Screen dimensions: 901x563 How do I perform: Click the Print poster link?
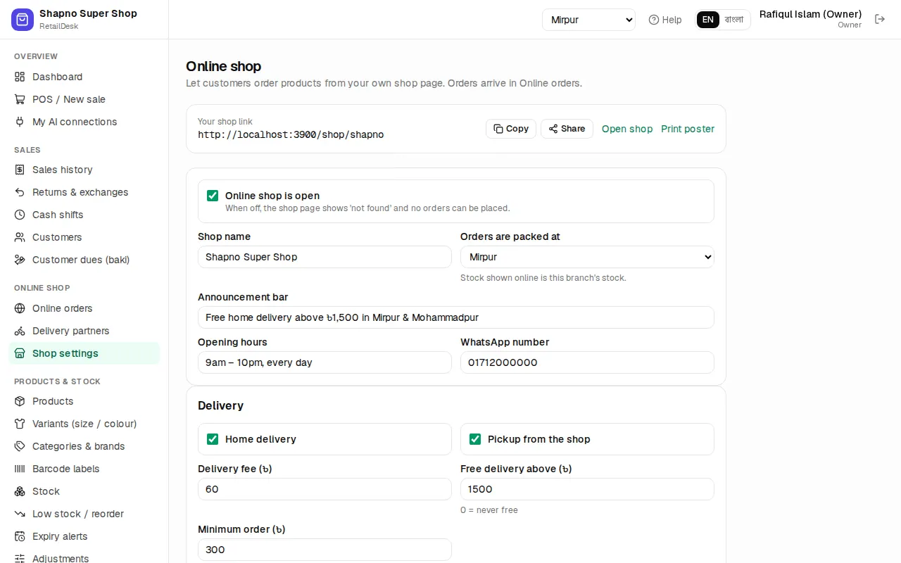(688, 129)
